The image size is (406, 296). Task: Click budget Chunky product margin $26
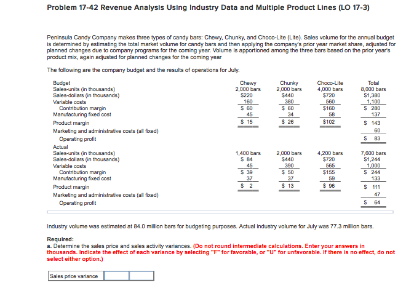pyautogui.click(x=287, y=122)
